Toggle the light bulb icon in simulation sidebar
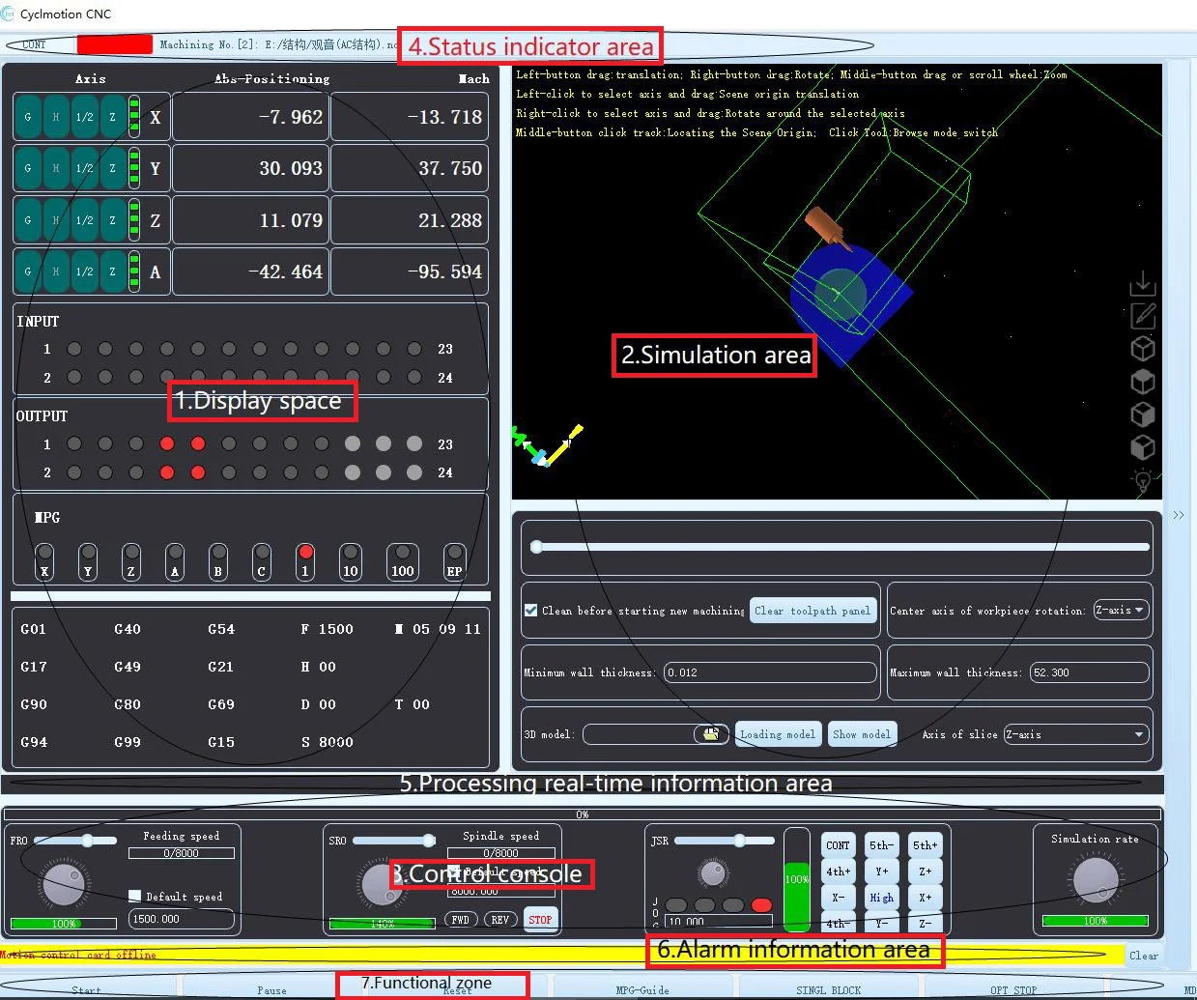The height and width of the screenshot is (1000, 1197). (1143, 481)
